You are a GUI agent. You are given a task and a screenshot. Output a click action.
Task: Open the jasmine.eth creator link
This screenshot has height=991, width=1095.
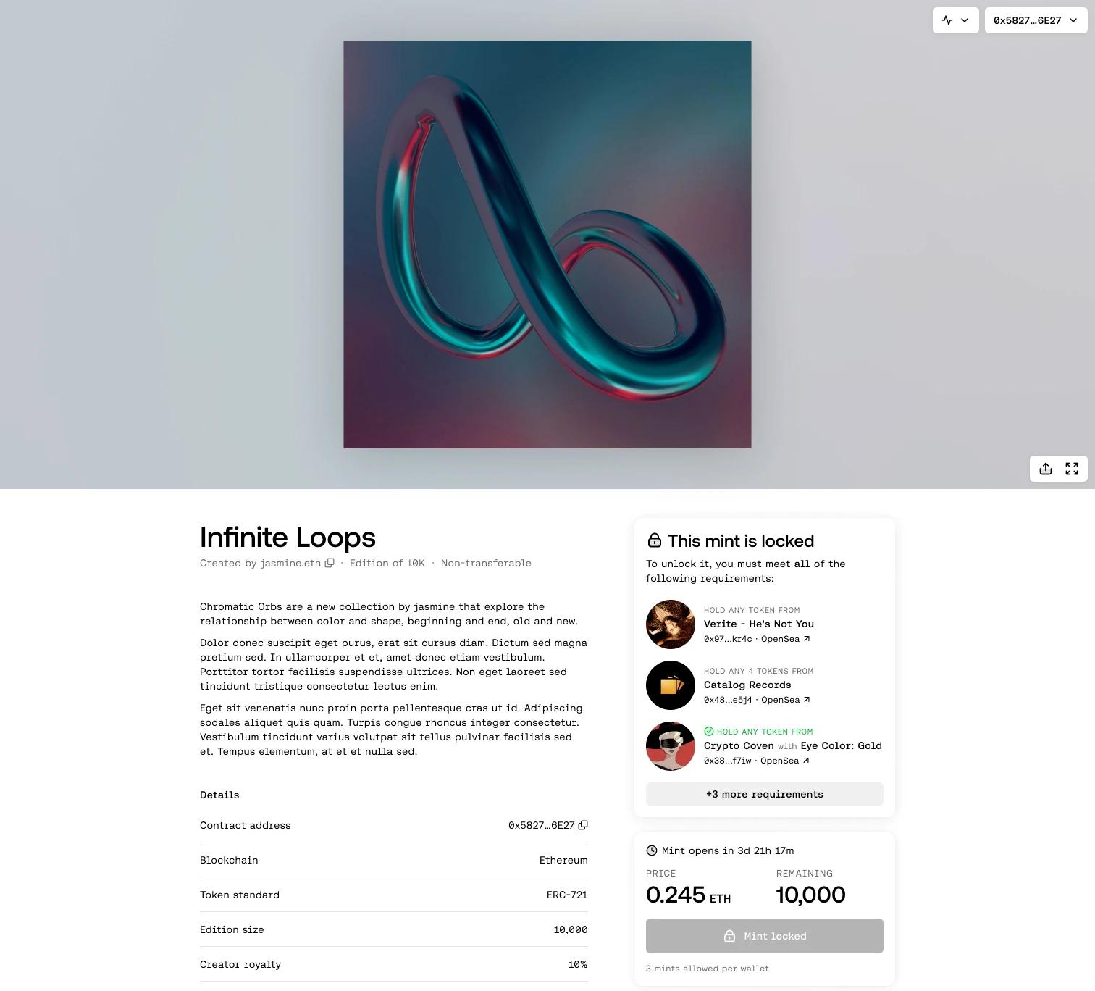pos(290,563)
